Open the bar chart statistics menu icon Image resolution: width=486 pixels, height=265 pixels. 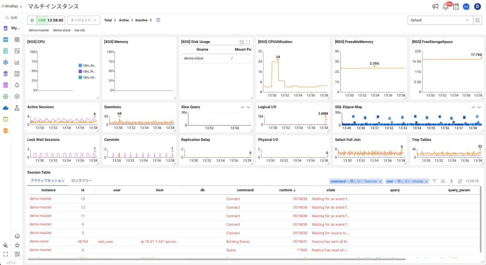coord(17,62)
